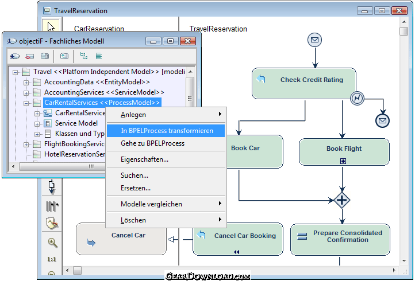The image size is (415, 281).
Task: Collapse the Travel root tree node
Action: coord(16,72)
